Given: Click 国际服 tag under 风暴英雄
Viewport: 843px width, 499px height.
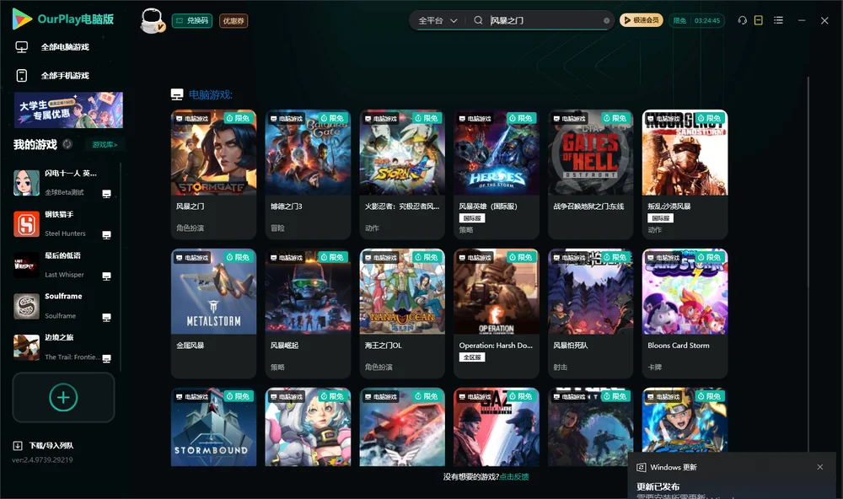Looking at the screenshot, I should (x=472, y=218).
